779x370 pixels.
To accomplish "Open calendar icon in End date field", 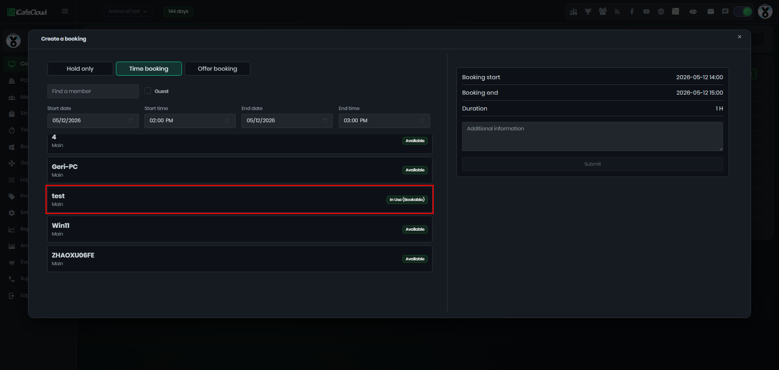I will tap(325, 121).
